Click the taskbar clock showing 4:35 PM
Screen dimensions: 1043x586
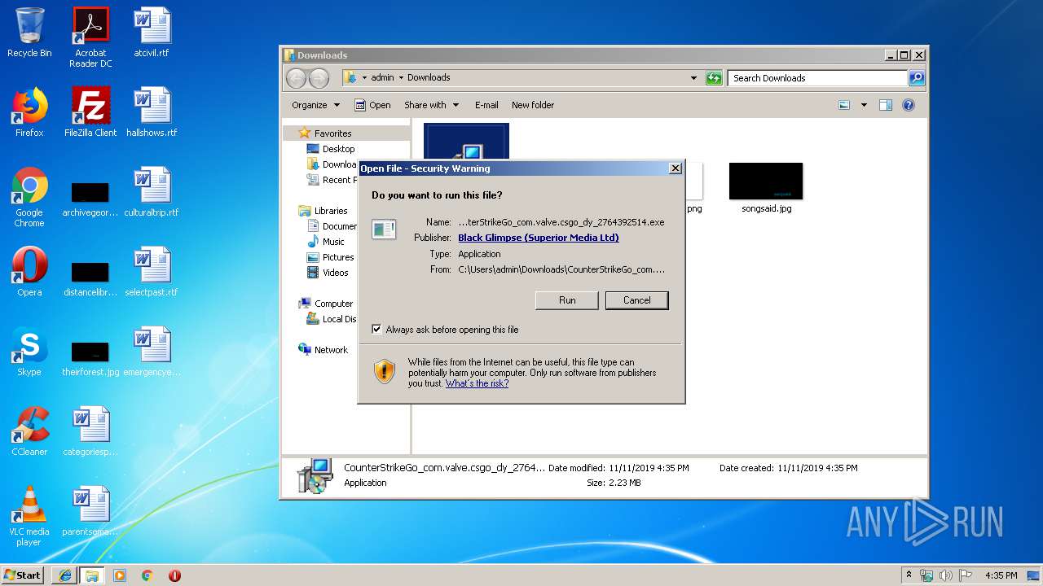click(1001, 575)
